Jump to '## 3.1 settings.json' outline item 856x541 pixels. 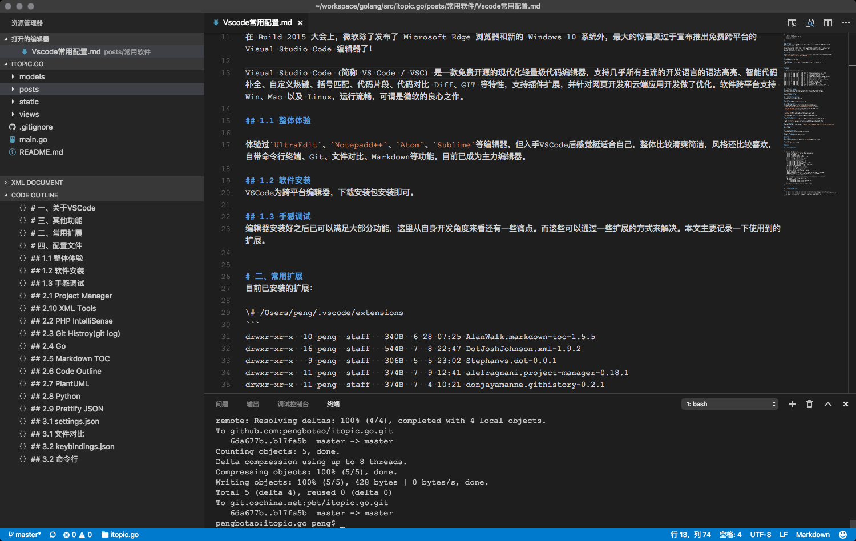pyautogui.click(x=65, y=421)
